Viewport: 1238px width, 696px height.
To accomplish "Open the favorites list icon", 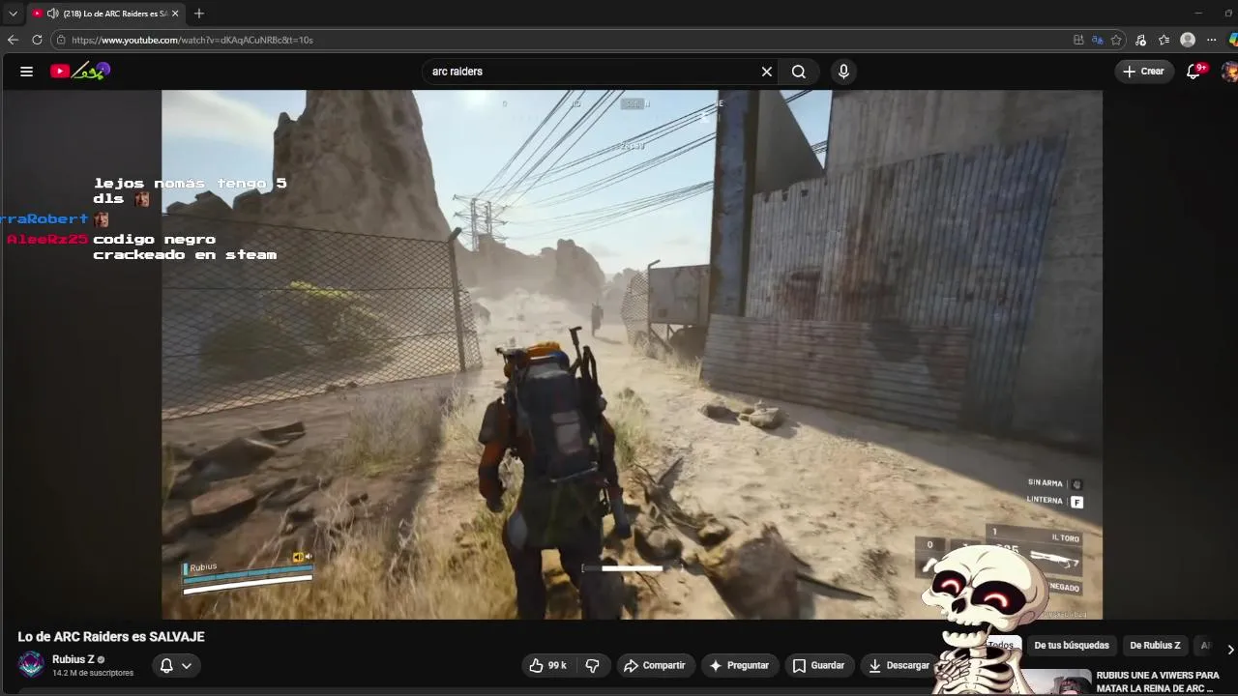I will tap(1164, 40).
